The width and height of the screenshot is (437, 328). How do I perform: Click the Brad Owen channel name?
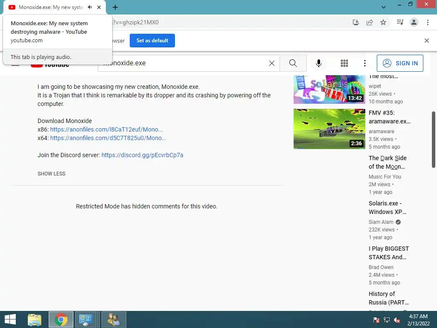click(381, 267)
